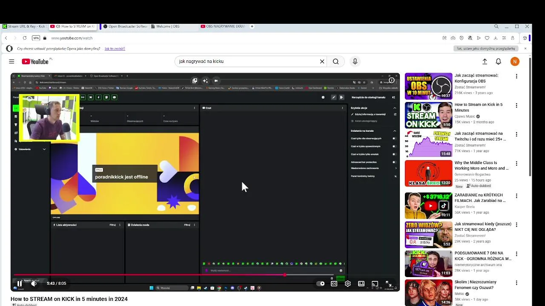Toggle the video autoplay switch
This screenshot has height=306, width=545.
[x=321, y=283]
